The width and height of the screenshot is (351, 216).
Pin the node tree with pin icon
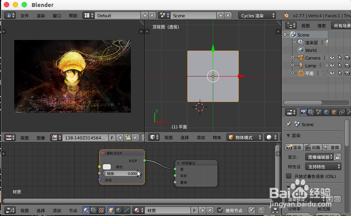coord(252,210)
